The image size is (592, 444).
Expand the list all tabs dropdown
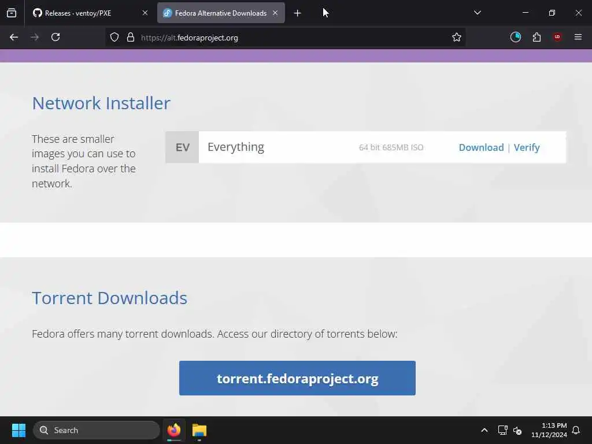(477, 13)
